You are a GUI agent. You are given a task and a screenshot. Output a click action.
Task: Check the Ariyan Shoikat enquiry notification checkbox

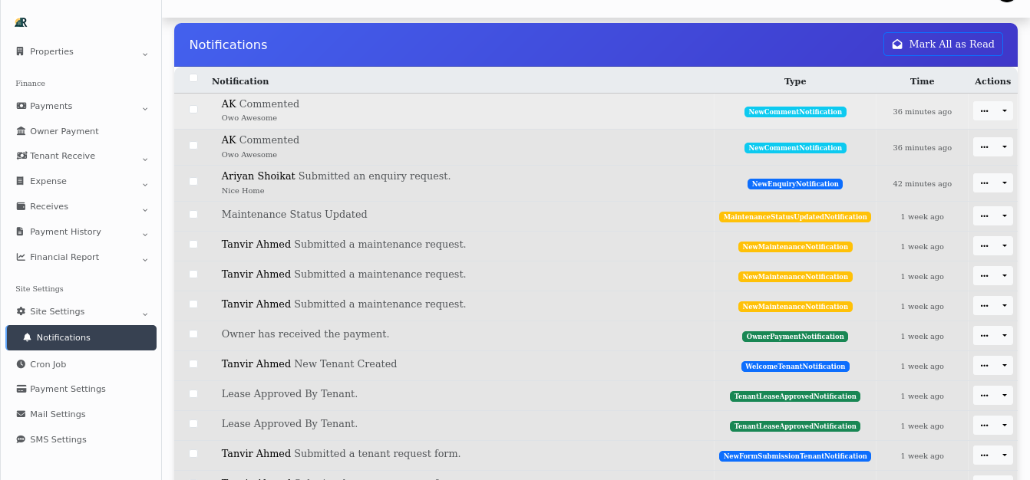click(193, 181)
